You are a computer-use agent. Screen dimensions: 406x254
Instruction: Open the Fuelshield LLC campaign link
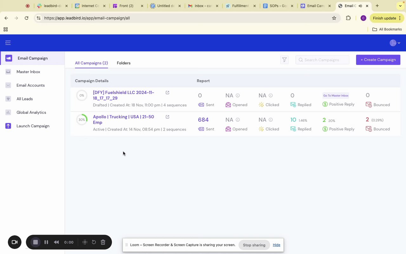click(124, 95)
